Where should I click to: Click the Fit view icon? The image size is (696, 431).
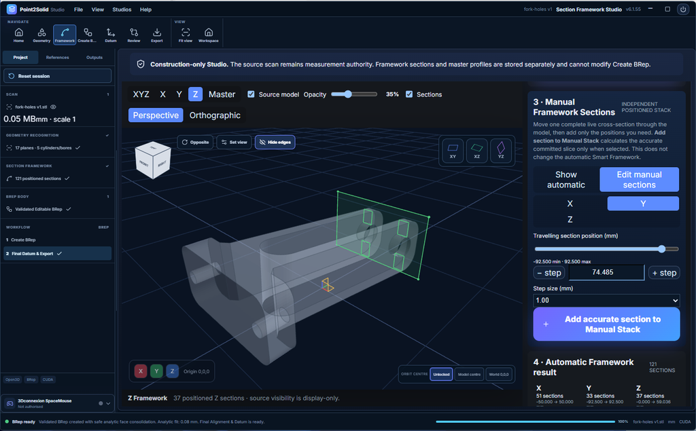tap(186, 35)
